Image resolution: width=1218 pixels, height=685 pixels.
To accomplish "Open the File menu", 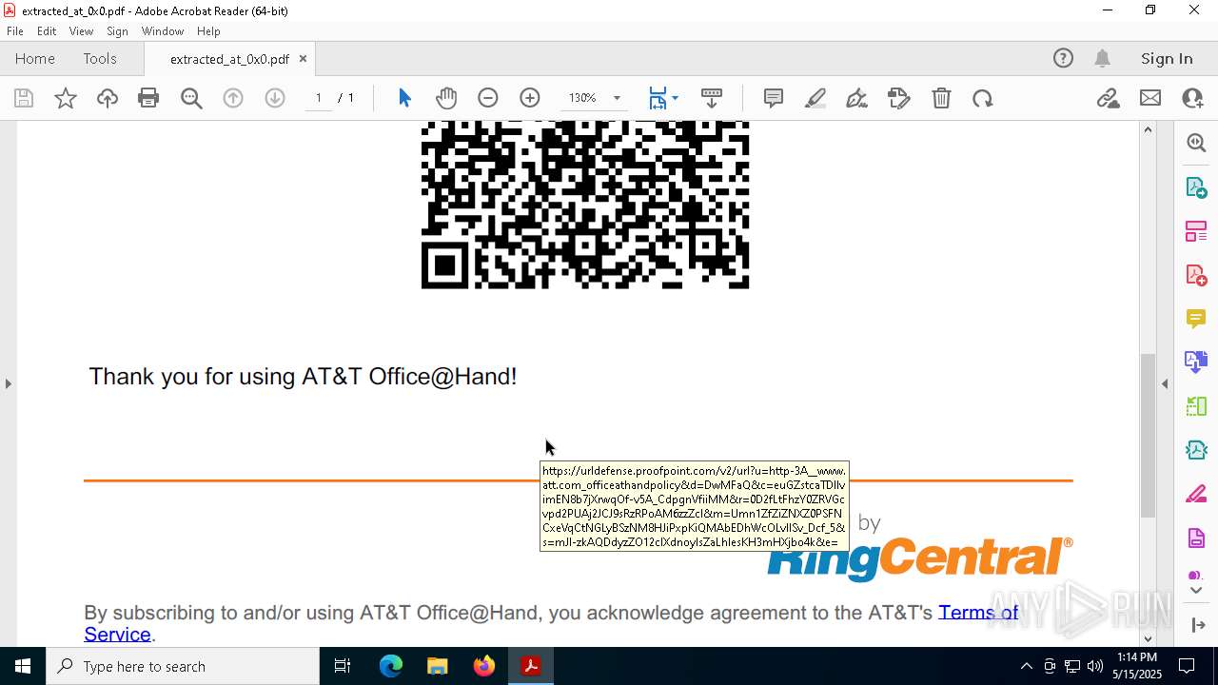I will [15, 30].
